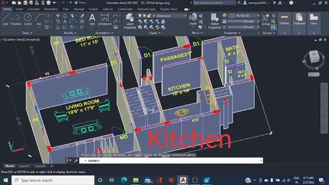Viewport: 329px width, 185px height.
Task: Click the Share button
Action: coord(80,3)
